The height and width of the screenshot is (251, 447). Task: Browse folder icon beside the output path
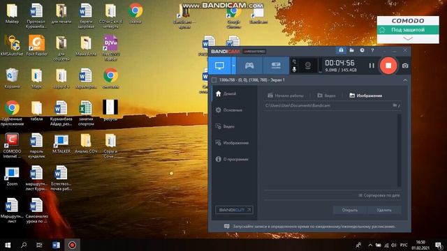coord(395,105)
